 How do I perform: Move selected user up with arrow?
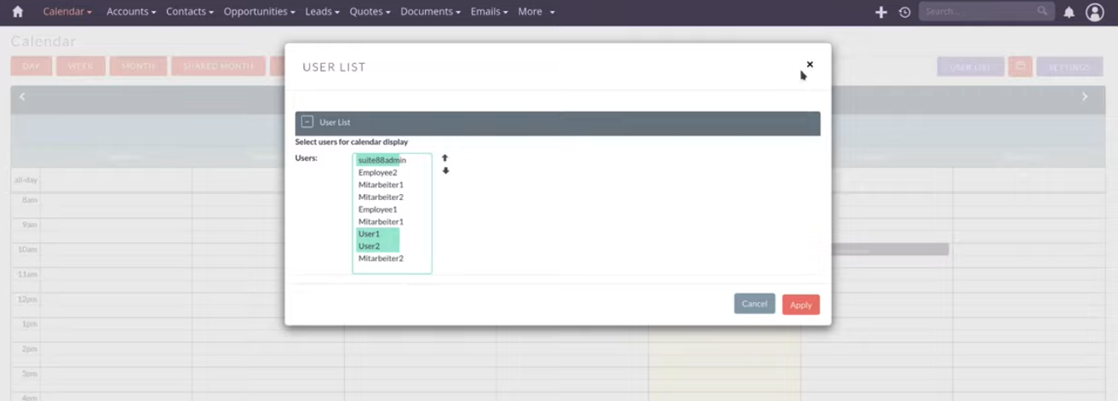point(444,158)
